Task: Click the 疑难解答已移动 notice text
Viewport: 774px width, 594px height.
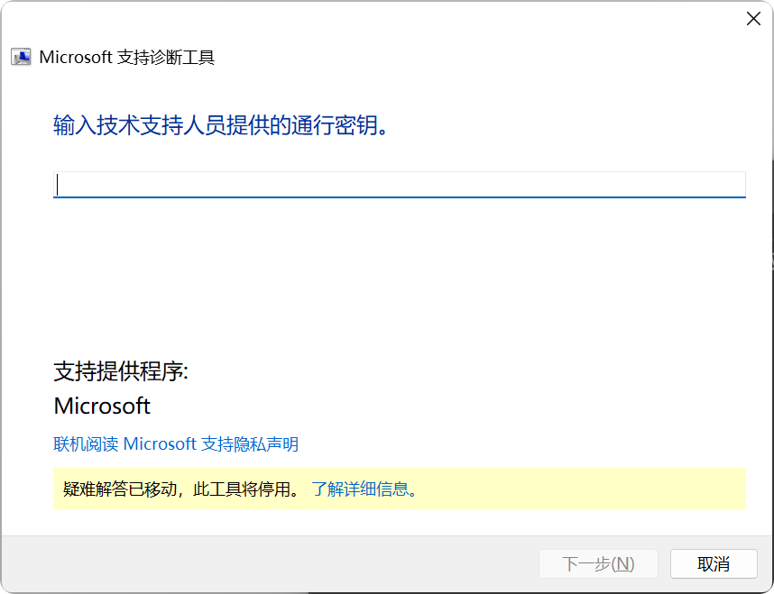Action: [181, 489]
